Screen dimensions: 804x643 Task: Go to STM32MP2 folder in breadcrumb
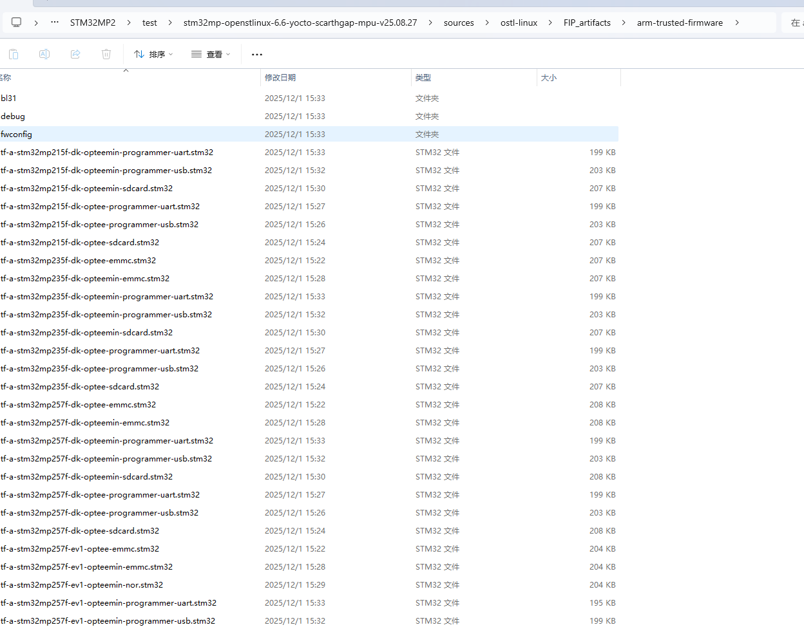click(93, 23)
